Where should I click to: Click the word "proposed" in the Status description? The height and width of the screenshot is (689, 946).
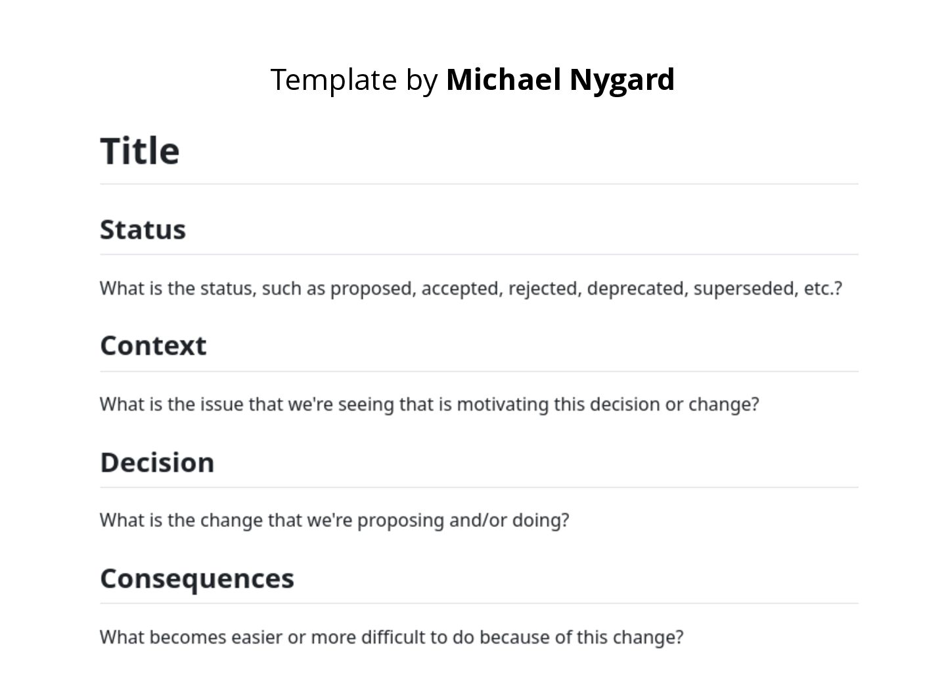[372, 289]
